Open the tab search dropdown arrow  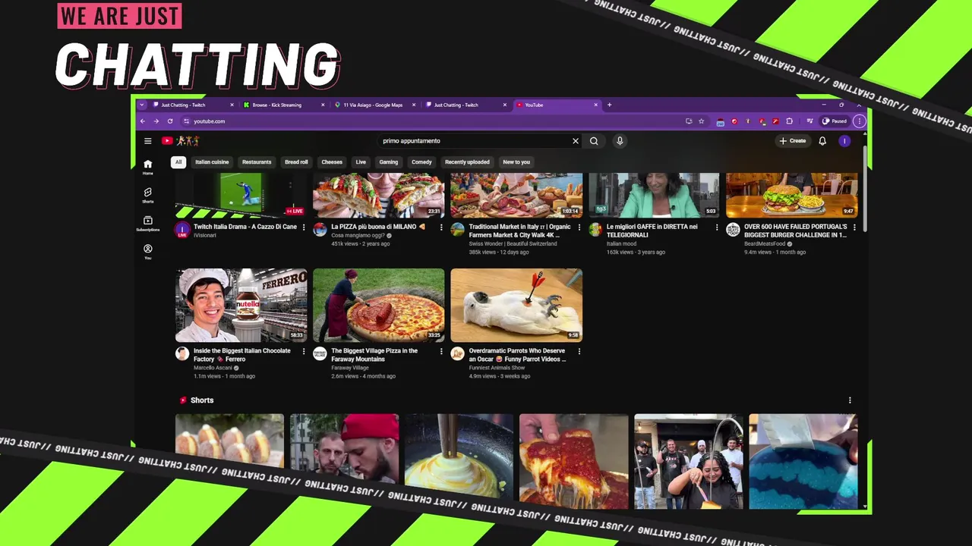point(141,105)
